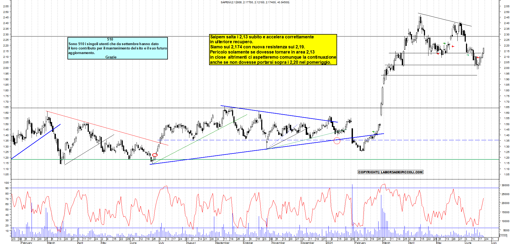
Task: Click the "510" heading in the cyan box
Action: tap(110, 39)
